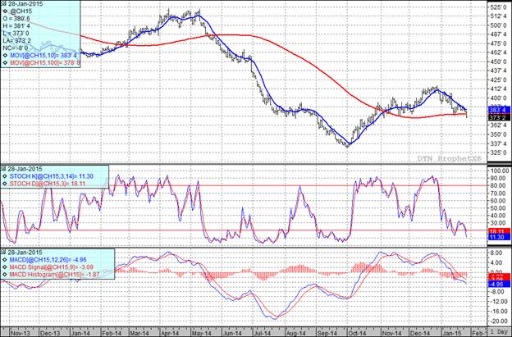Click diamond marker beside MACD Histogram

[x=4, y=275]
